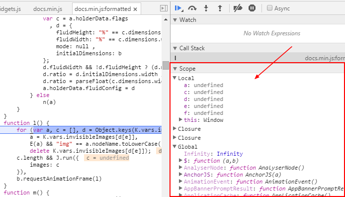
Task: Step out of current function
Action: click(220, 8)
